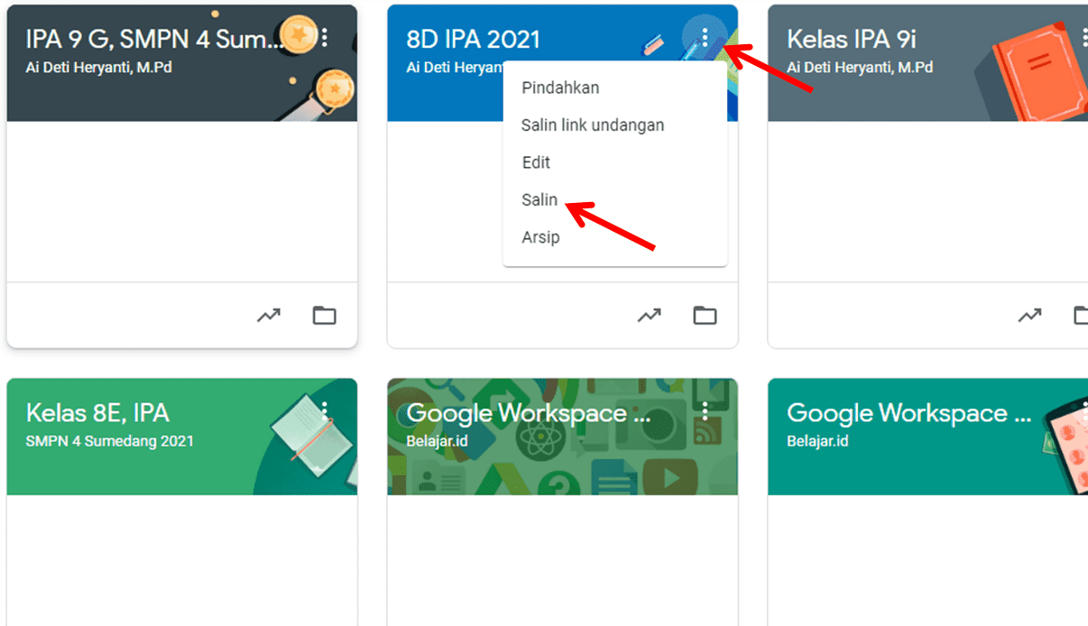Open Drive folder for 8D IPA 2021 class
This screenshot has height=626, width=1088.
tap(705, 315)
